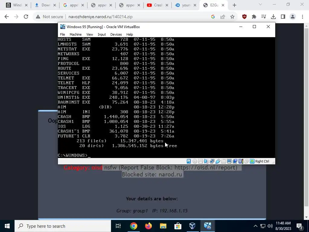
Task: Toggle the Chrome side panel icon
Action: [283, 17]
